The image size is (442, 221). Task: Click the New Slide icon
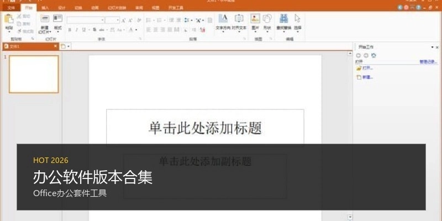tap(45, 19)
